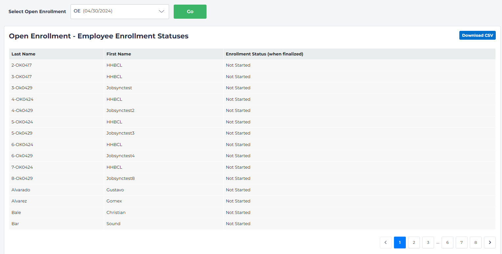Select the currently active page 1 button
The width and height of the screenshot is (502, 254).
point(400,242)
